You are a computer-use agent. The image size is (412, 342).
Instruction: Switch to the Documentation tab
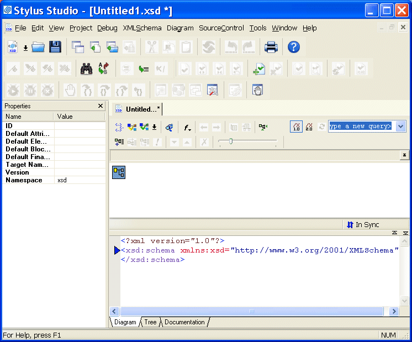click(184, 322)
